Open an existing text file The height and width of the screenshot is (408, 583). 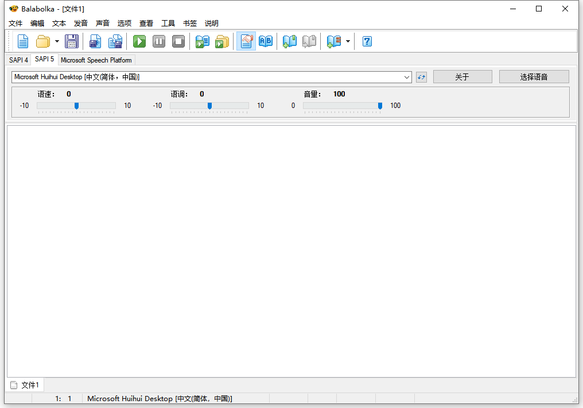coord(43,41)
